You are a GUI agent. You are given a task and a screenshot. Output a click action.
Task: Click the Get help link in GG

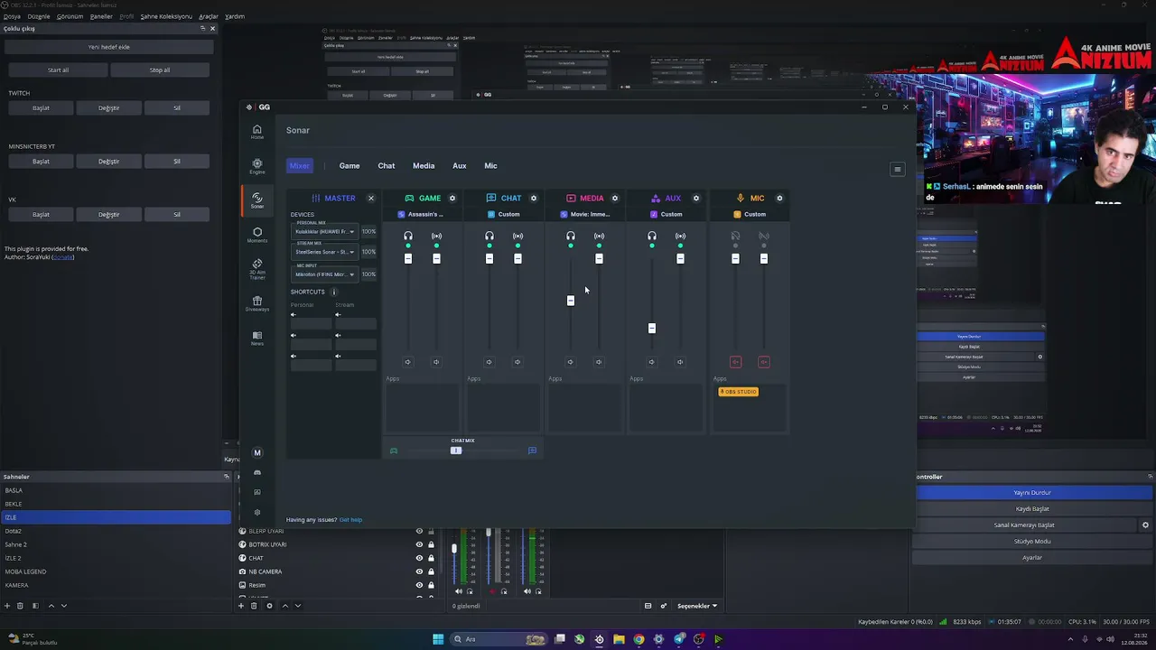point(350,520)
